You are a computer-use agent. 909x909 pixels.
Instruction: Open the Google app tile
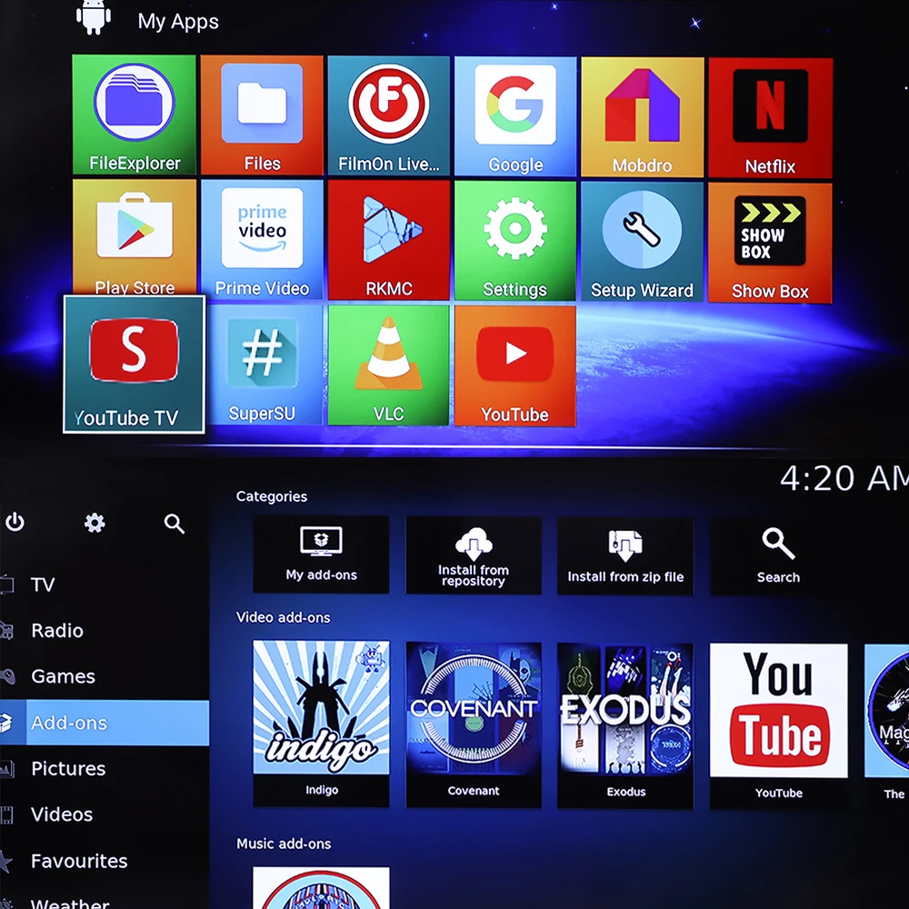(515, 116)
